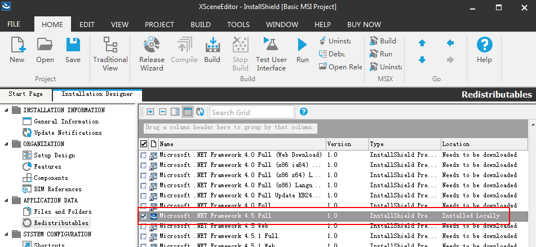The height and width of the screenshot is (247, 536).
Task: Run the installation with the Run arrow
Action: (303, 50)
